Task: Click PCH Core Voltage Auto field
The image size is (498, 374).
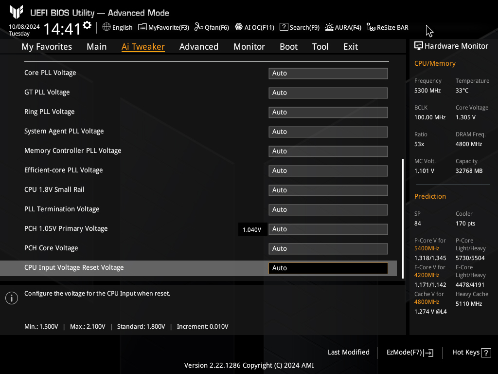Action: (x=328, y=248)
